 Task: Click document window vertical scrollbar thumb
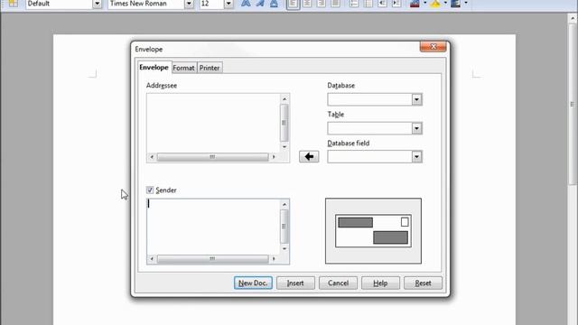click(x=573, y=105)
